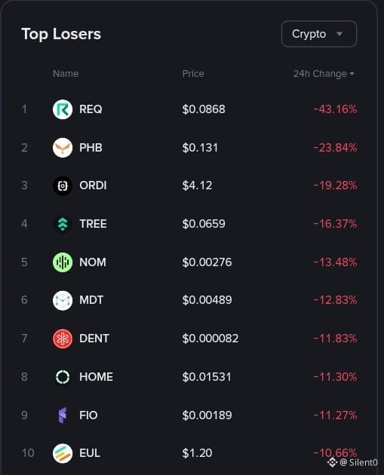Sort by 24h Change column
Image resolution: width=384 pixels, height=475 pixels.
coord(324,74)
